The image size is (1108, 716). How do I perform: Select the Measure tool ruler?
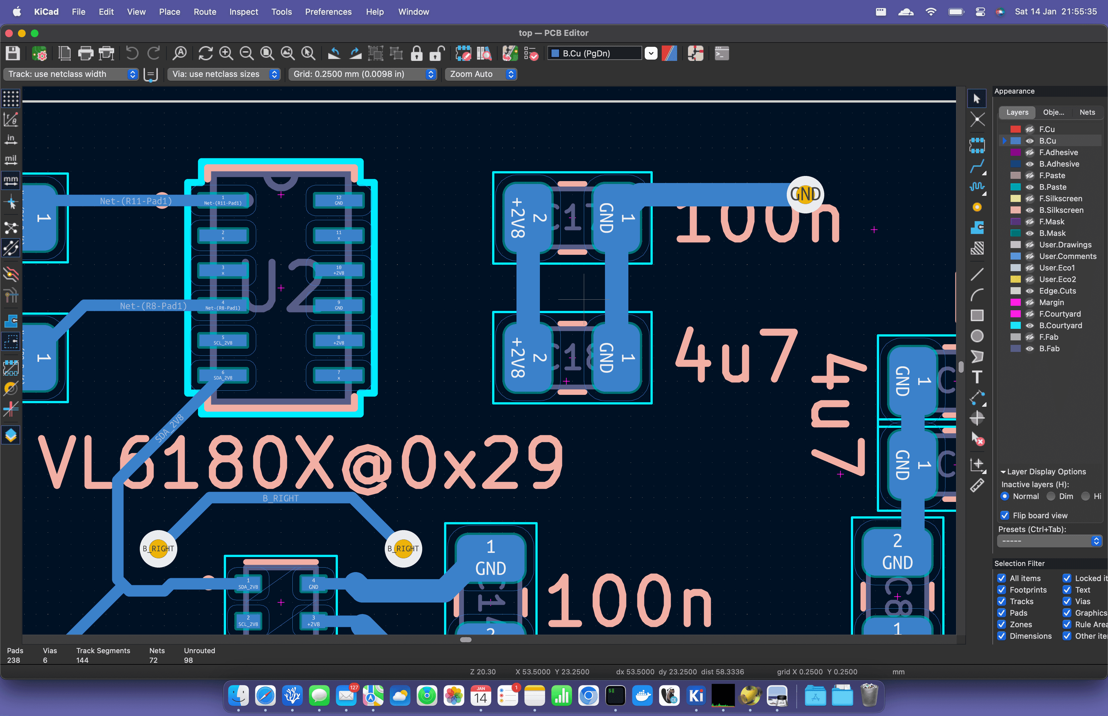(x=977, y=485)
